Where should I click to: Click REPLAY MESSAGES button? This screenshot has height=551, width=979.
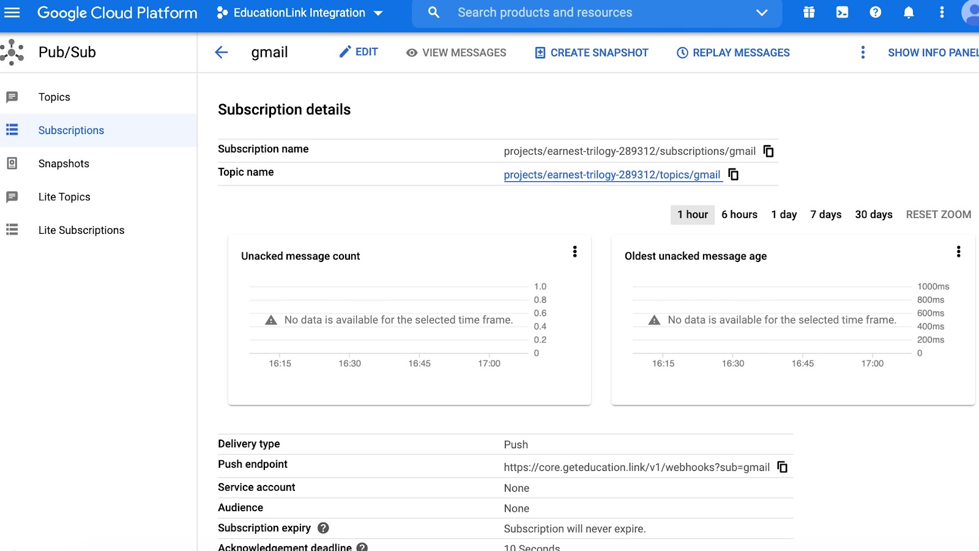(733, 53)
